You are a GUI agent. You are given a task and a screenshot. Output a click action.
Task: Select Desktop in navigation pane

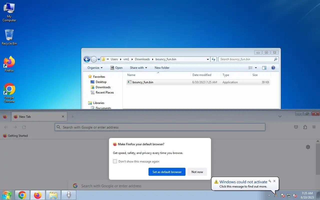(x=101, y=82)
